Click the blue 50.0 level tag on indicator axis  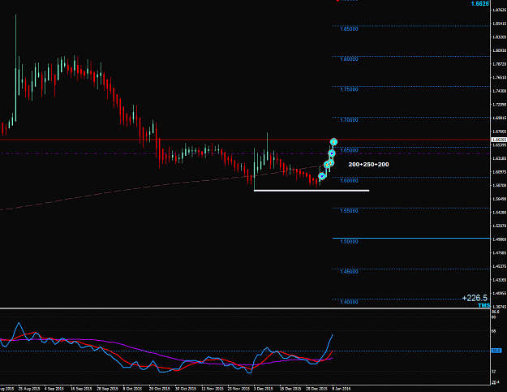[x=496, y=351]
